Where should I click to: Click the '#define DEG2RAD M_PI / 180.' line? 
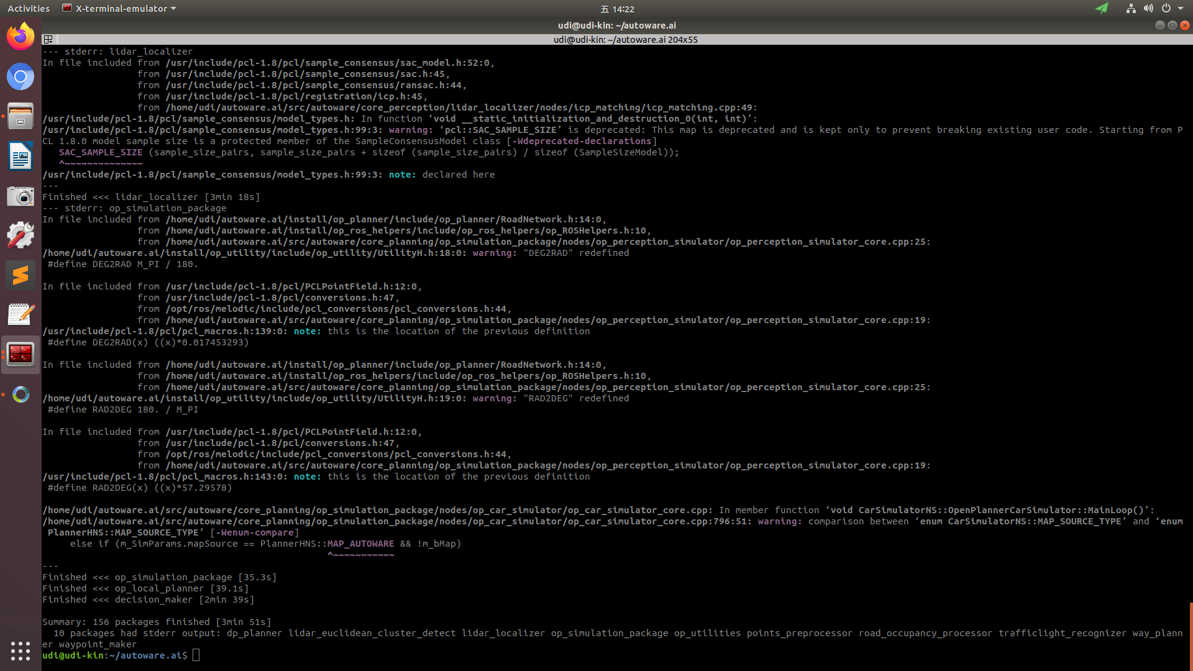point(122,264)
